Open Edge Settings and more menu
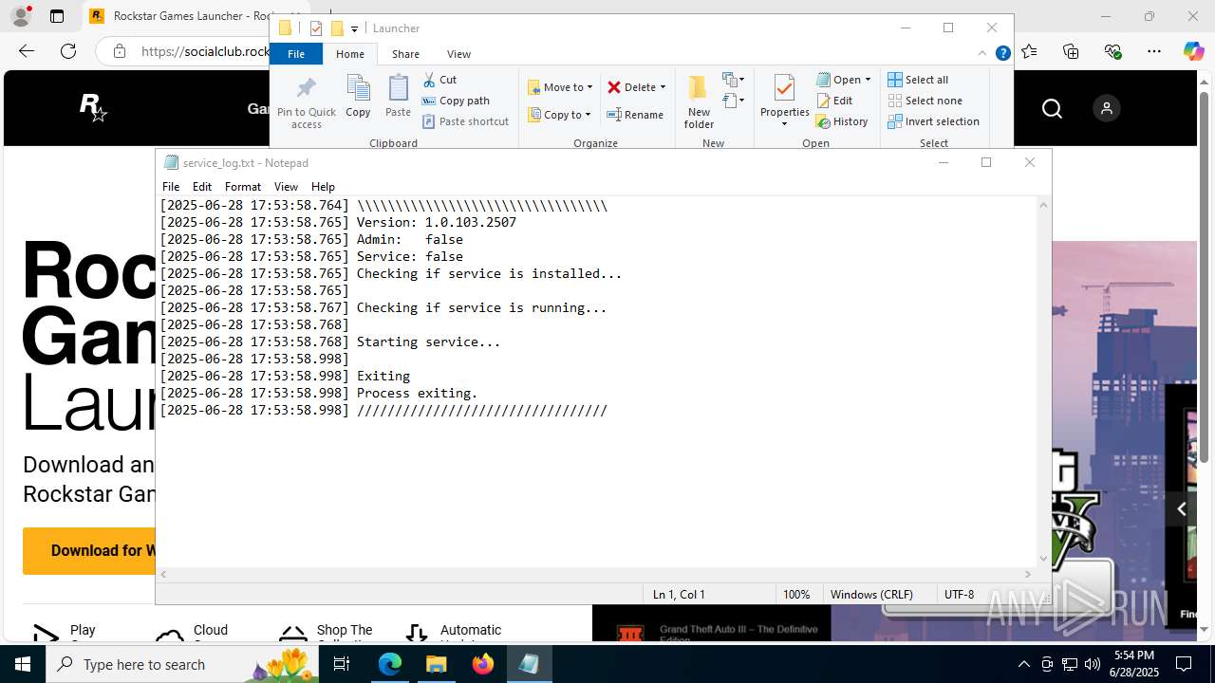This screenshot has width=1215, height=683. [x=1154, y=51]
